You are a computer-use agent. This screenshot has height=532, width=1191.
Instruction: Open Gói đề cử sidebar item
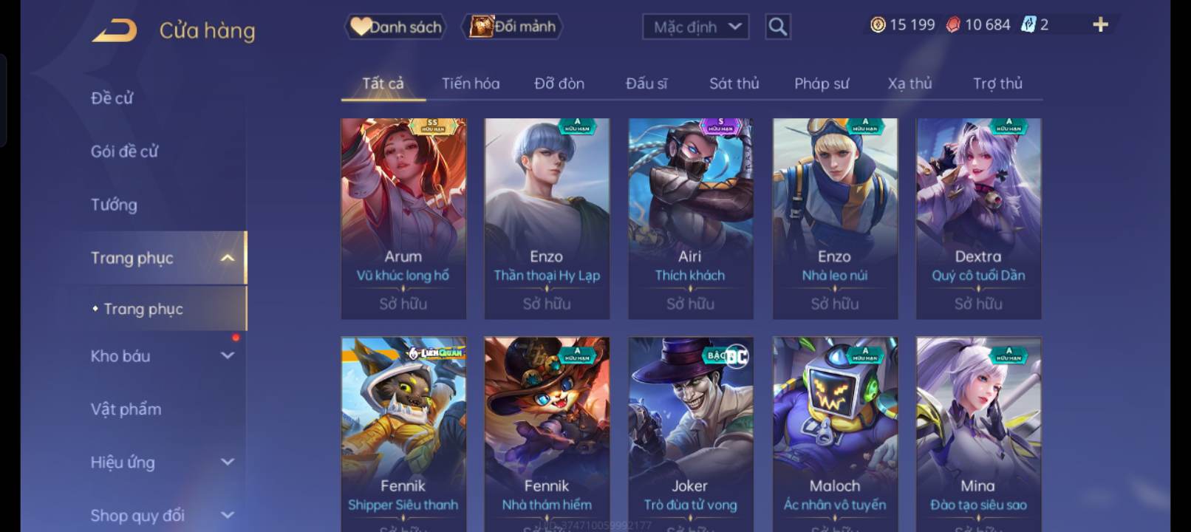(x=124, y=151)
